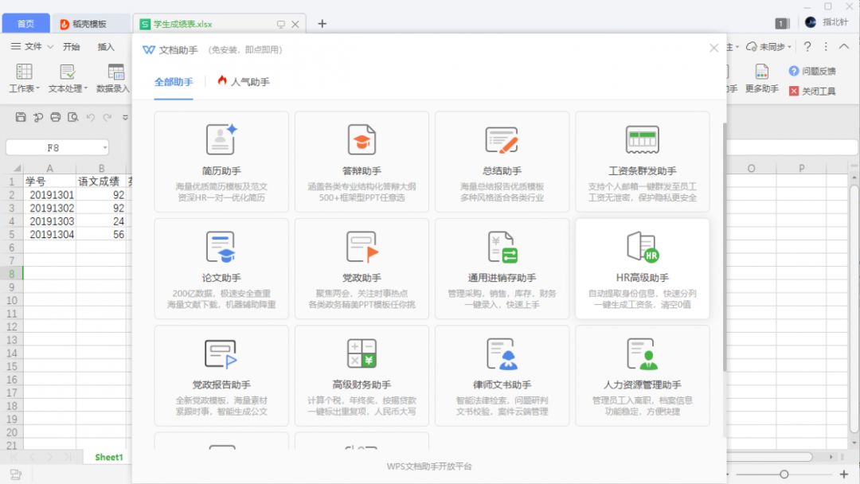Open the 人力资源管理助手 card

pyautogui.click(x=643, y=376)
